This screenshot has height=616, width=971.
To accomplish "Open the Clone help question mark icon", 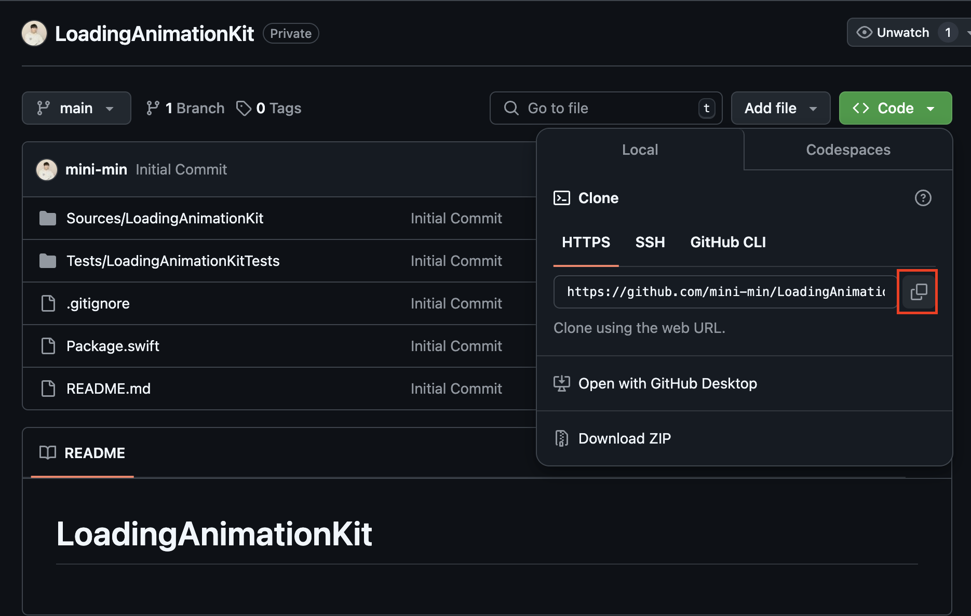I will click(923, 198).
